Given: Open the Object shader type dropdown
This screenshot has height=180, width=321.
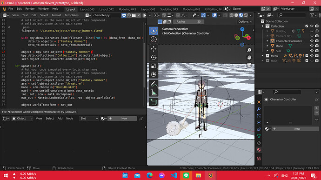Looking at the screenshot, I should click(x=22, y=119).
